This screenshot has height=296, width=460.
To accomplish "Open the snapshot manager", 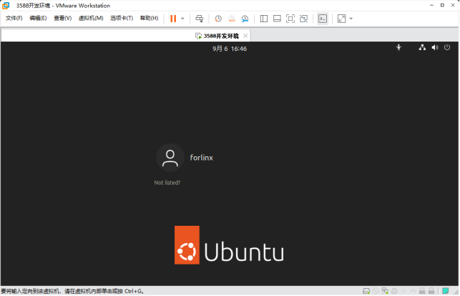I will [245, 19].
